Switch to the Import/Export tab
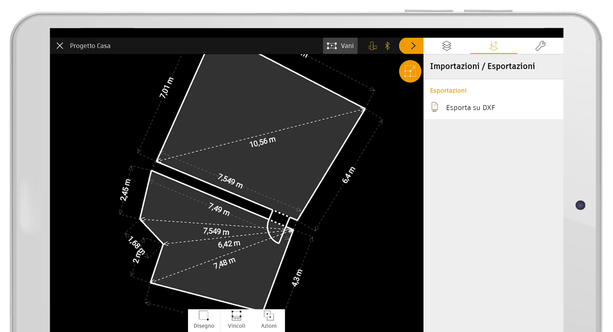The width and height of the screenshot is (613, 332). coord(493,46)
